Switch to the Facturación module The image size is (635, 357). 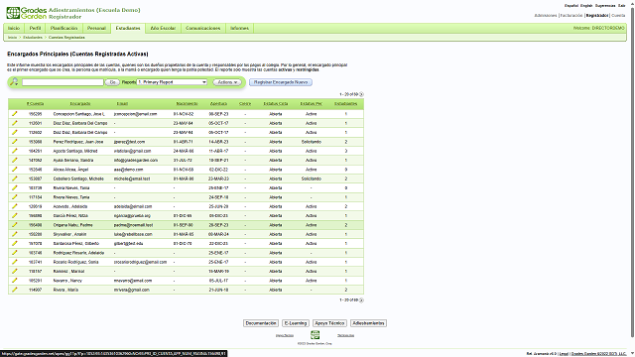[571, 16]
